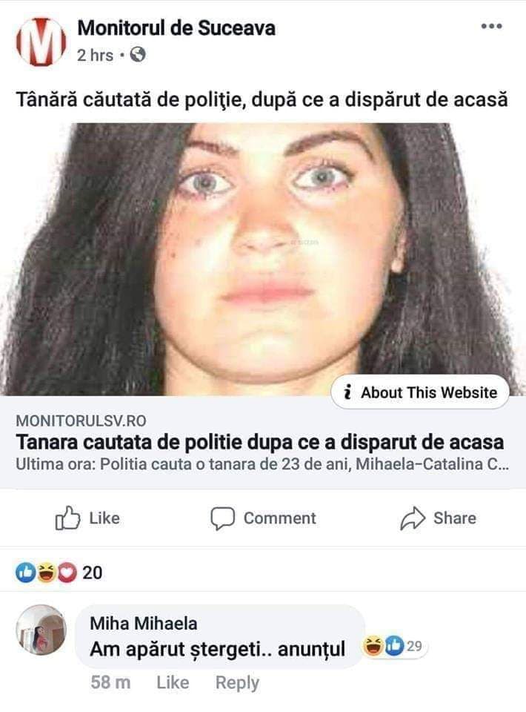526x712 pixels.
Task: Open Miha Mihaela's profile picture
Action: coord(41,630)
